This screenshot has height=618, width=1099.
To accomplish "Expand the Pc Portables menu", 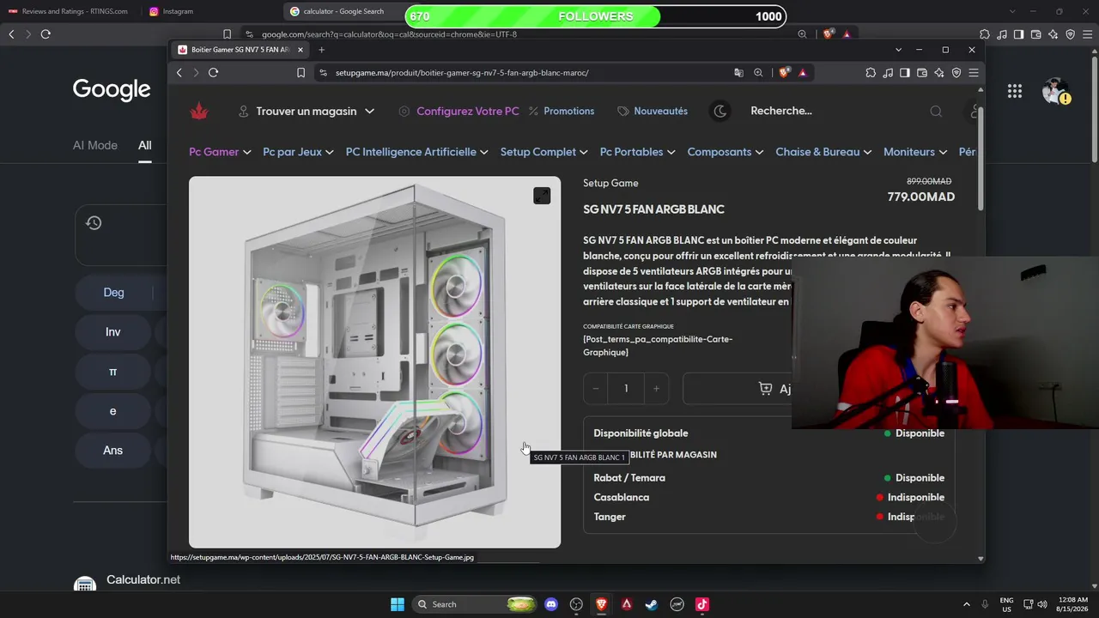I will point(637,152).
